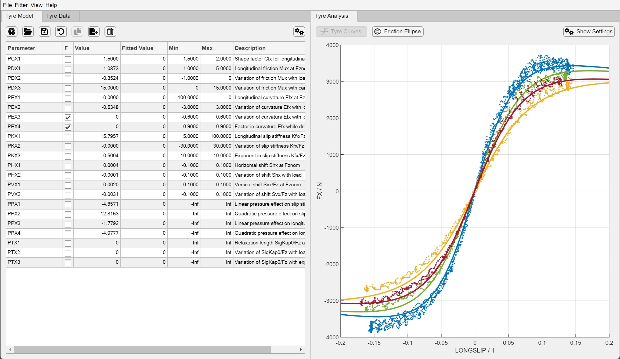Open the View menu
The width and height of the screenshot is (620, 359).
pos(36,5)
